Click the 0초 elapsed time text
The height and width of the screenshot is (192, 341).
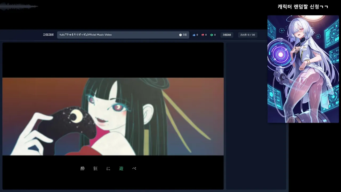point(185,35)
